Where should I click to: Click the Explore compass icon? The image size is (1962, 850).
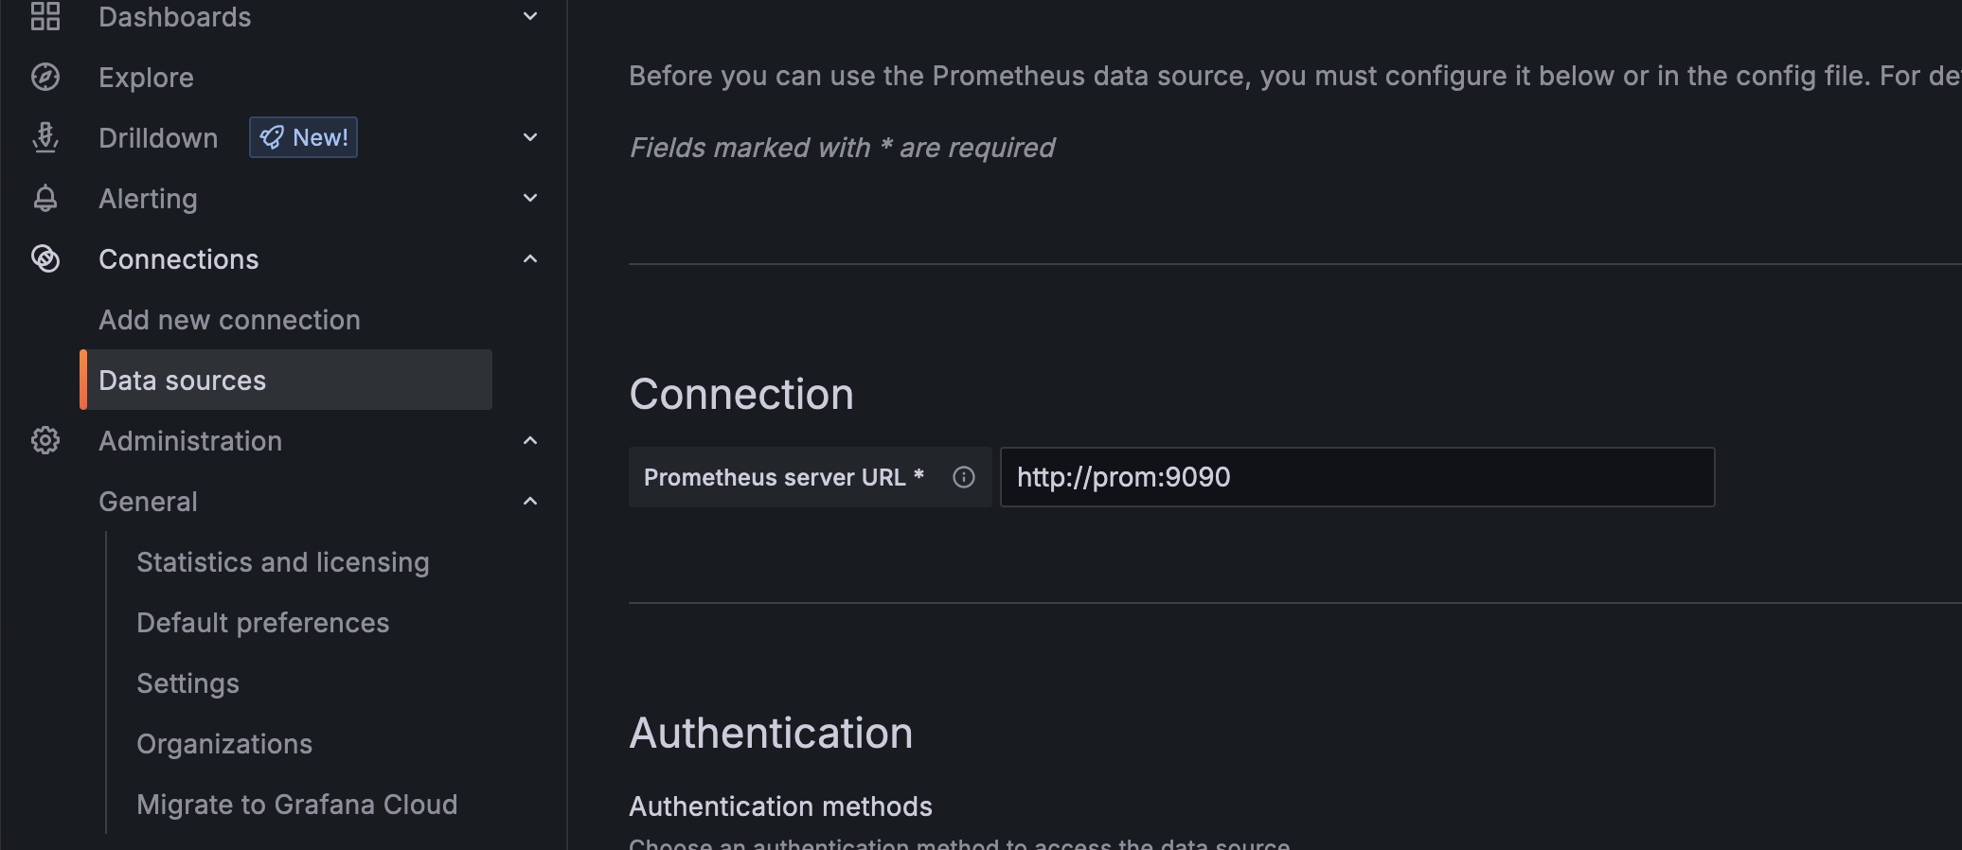pyautogui.click(x=45, y=77)
